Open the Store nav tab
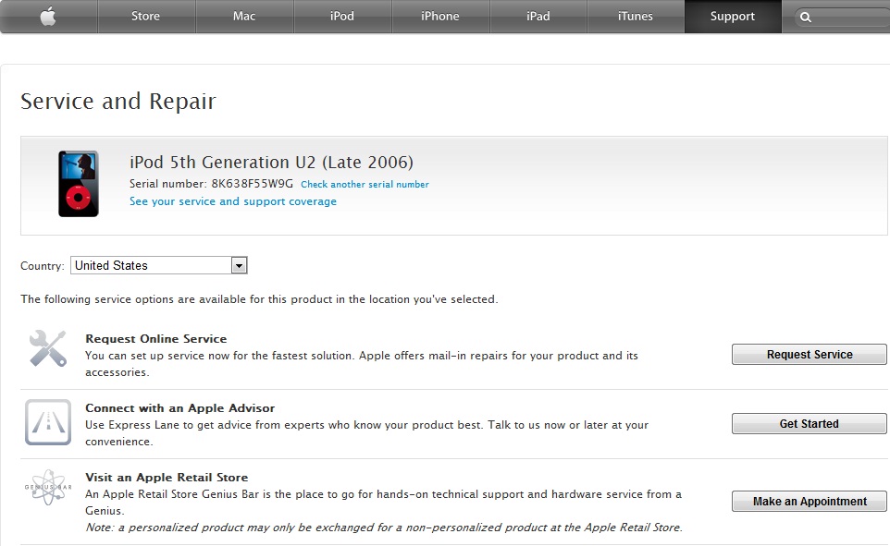The image size is (890, 546). point(146,17)
